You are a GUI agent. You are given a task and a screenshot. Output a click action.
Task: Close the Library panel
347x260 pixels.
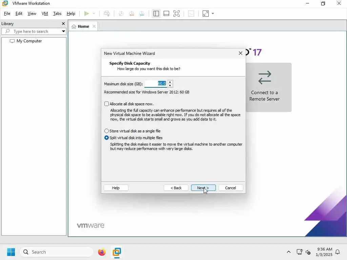click(x=63, y=23)
